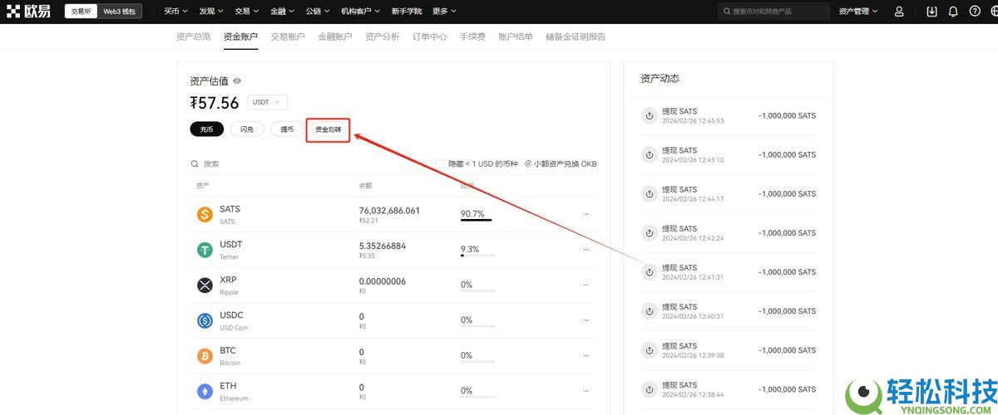
Task: Toggle asset valuation visibility eye
Action: (x=237, y=81)
